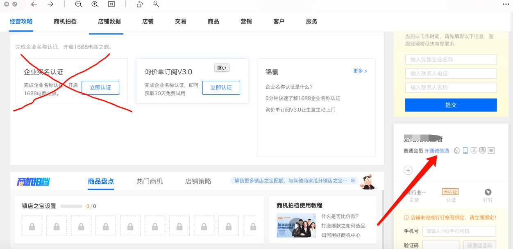Click the circular plus add icon
The height and width of the screenshot is (249, 513).
tap(408, 170)
